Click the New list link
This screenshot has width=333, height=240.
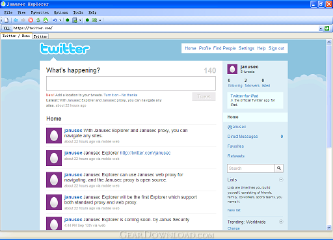[x=233, y=210]
